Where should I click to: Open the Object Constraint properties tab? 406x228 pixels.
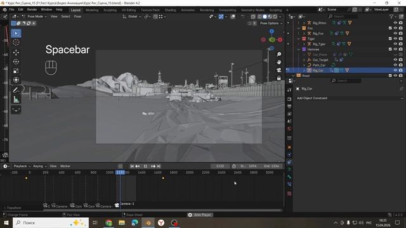[x=289, y=162]
